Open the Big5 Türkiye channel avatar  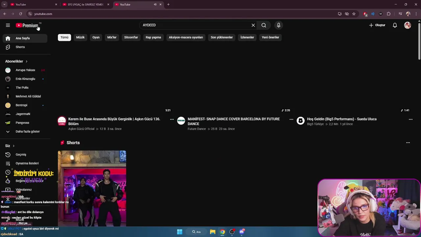pyautogui.click(x=301, y=121)
